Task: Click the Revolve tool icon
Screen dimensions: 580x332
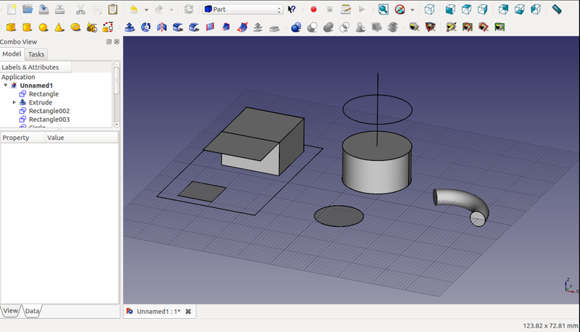Action: [146, 28]
